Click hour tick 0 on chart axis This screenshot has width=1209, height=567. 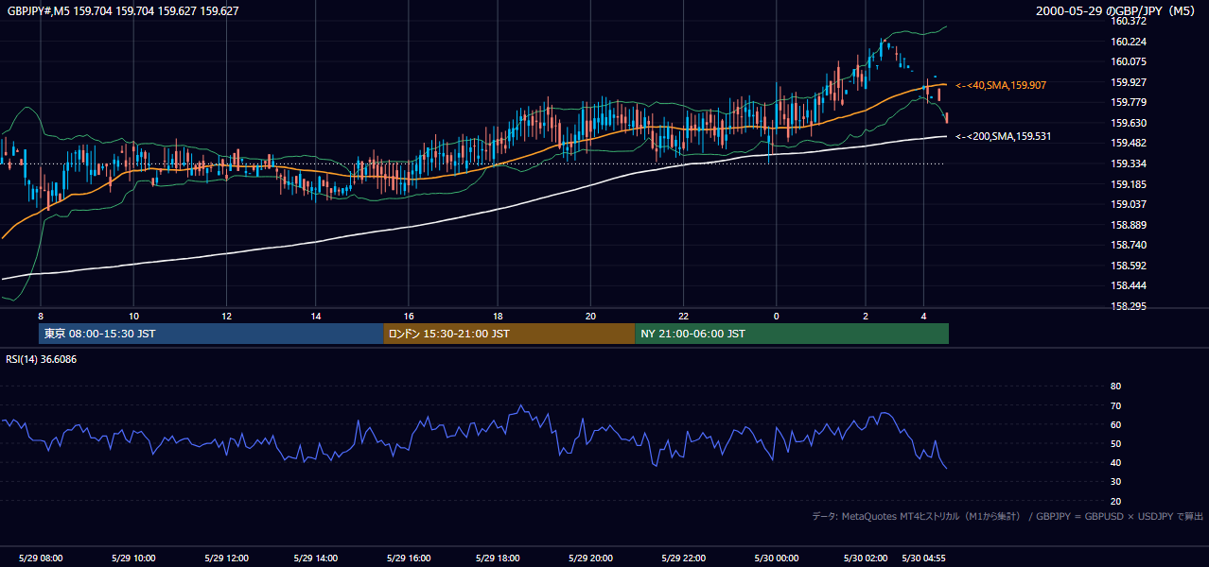tap(776, 315)
